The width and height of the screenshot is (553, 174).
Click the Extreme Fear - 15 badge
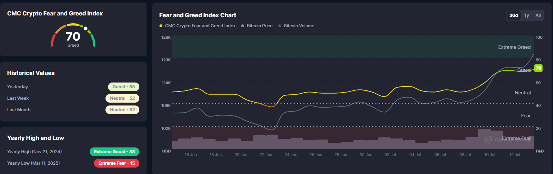[117, 163]
